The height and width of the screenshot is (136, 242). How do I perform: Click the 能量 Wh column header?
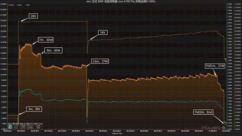tap(30, 124)
